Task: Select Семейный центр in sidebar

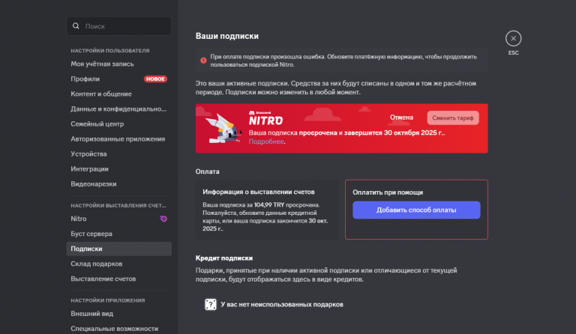Action: (x=118, y=124)
